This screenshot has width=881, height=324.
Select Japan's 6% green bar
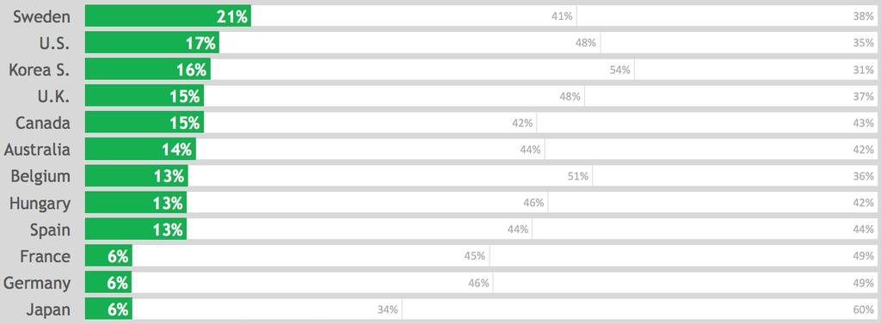[x=109, y=309]
